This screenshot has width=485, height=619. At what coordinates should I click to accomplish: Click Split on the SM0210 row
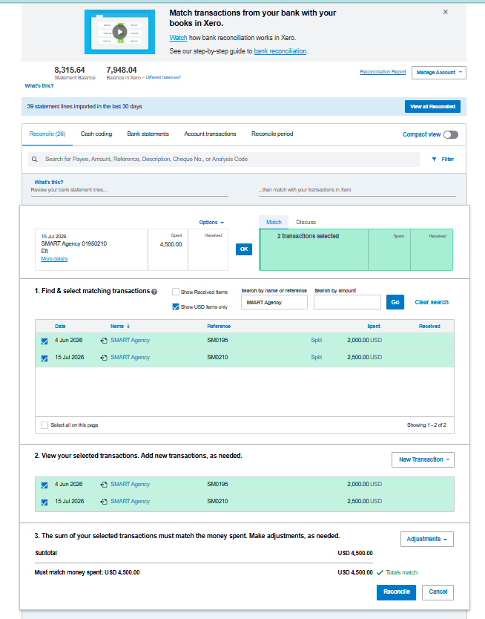[316, 357]
